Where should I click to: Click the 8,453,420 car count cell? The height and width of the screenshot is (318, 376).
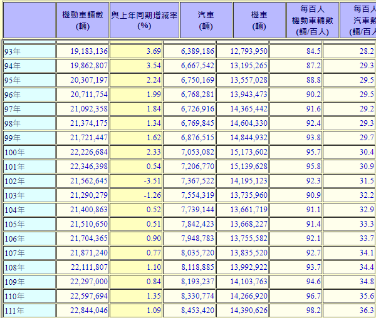tap(197, 310)
